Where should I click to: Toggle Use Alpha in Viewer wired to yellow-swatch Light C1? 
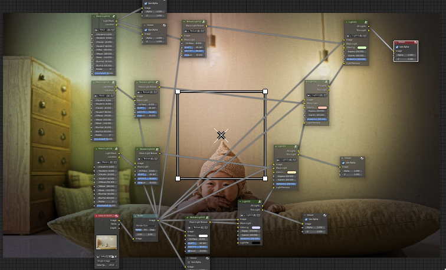pyautogui.click(x=343, y=163)
